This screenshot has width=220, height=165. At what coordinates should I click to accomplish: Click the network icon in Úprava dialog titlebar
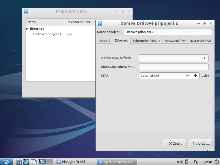[x=100, y=23]
